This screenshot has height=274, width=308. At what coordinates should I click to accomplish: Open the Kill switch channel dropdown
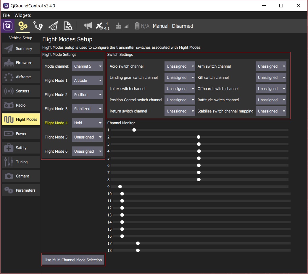pos(270,77)
